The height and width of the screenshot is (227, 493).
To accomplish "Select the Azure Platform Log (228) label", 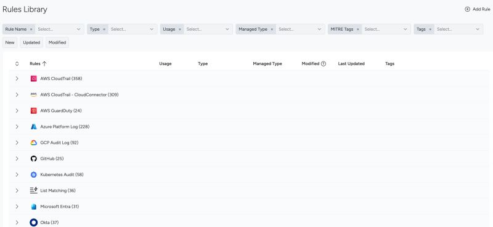I will pos(65,127).
